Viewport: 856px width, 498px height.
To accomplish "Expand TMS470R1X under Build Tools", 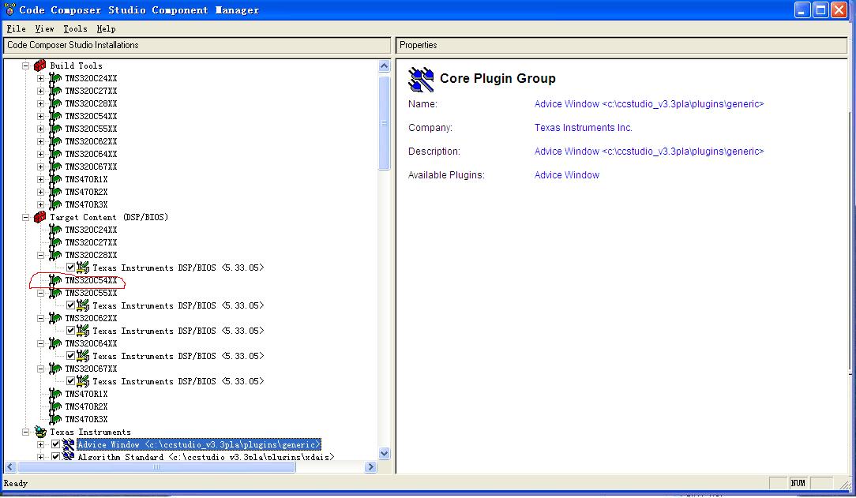I will pyautogui.click(x=40, y=179).
